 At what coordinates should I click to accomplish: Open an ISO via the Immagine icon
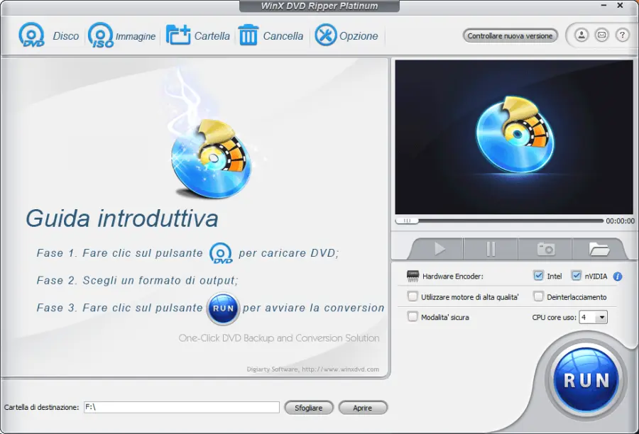point(100,35)
